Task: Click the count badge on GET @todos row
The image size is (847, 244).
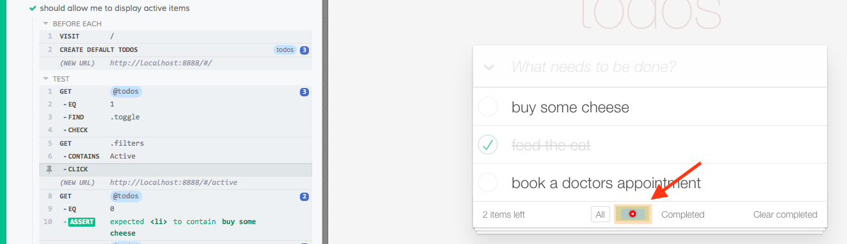Action: [304, 92]
